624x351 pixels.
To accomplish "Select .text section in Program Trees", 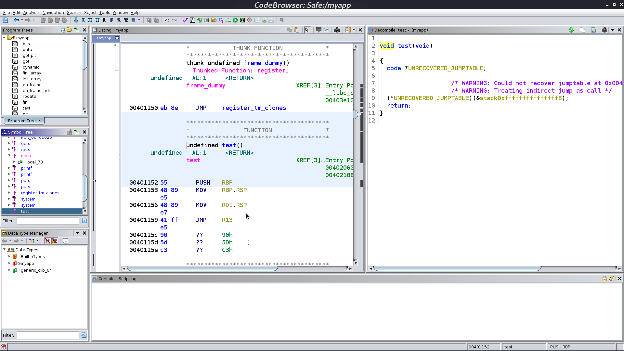I will point(26,108).
